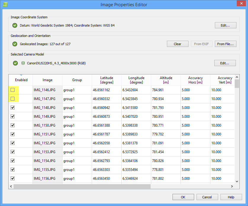Click green checkmark beside Datum coordinate system
The image size is (248, 206).
click(15, 25)
